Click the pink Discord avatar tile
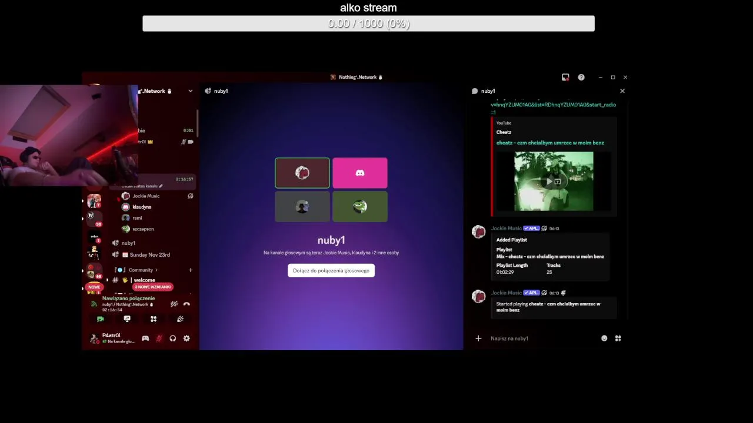This screenshot has width=753, height=423. 360,173
